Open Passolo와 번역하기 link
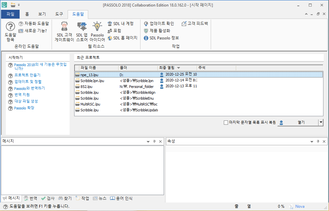329x211 pixels. 30,88
